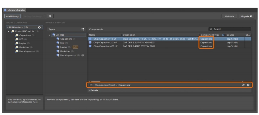Edit the filter with the pencil icon

[243, 85]
